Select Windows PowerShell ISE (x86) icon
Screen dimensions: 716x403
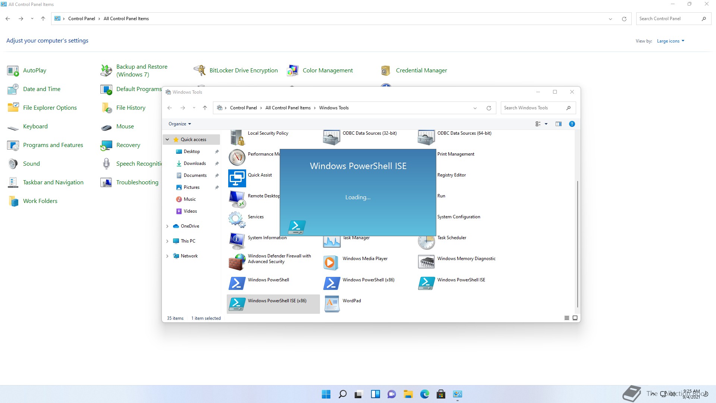[237, 304]
